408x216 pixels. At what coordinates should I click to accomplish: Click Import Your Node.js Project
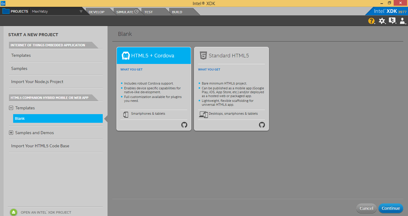(37, 82)
